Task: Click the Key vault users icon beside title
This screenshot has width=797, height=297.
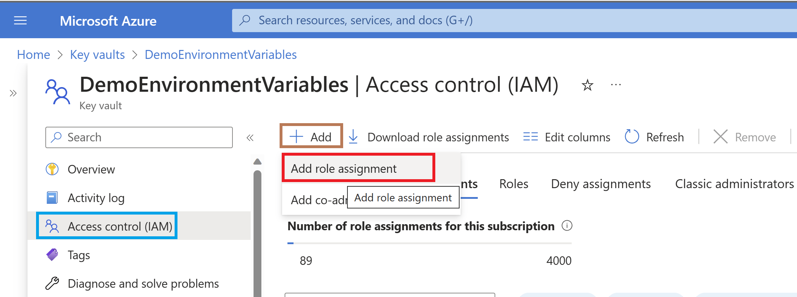Action: click(57, 92)
